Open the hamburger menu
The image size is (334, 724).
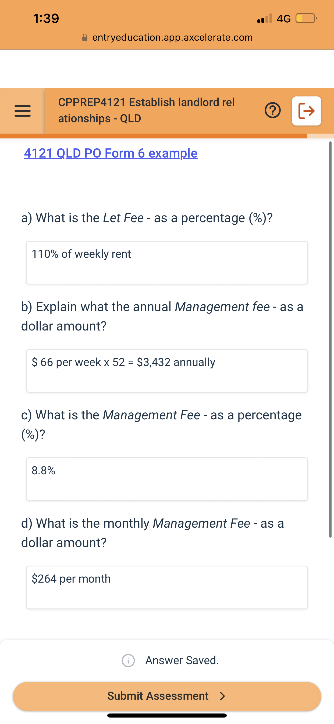(22, 111)
